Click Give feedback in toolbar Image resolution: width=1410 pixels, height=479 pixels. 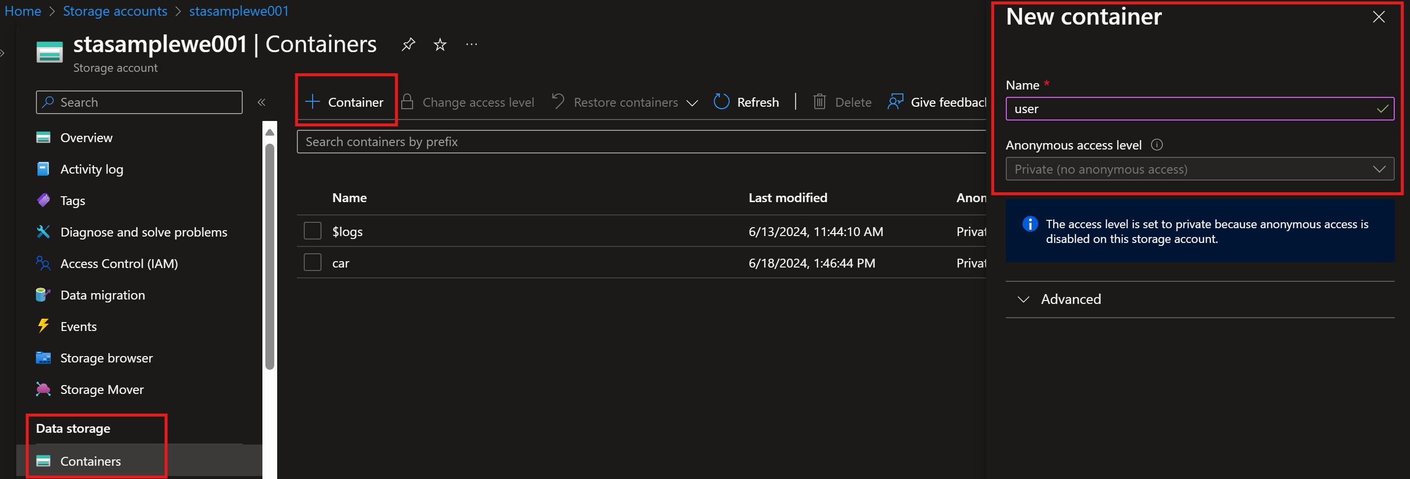(x=937, y=102)
